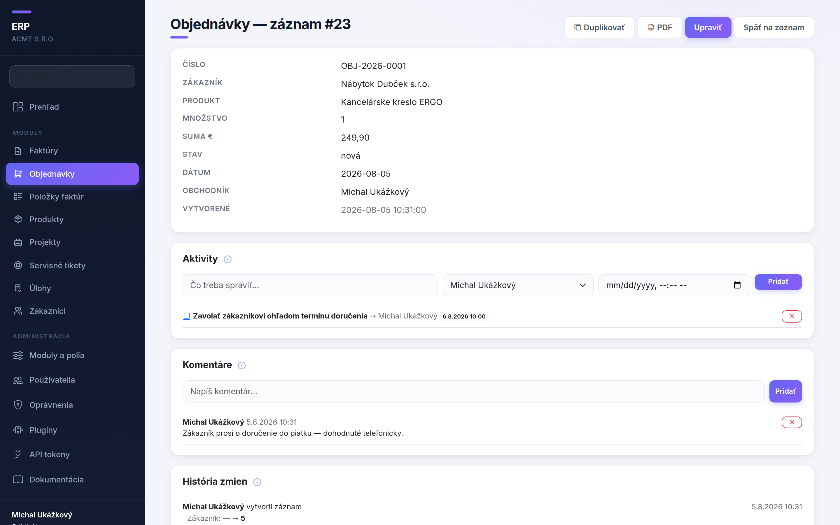Delete the Michal Ukážkový comment
Screen dimensions: 840x525
[792, 422]
